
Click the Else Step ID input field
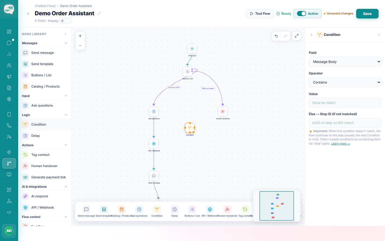(345, 123)
